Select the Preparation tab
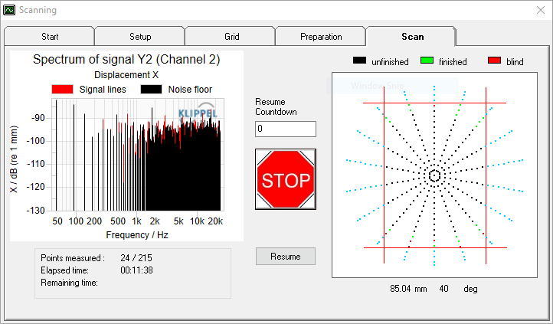The image size is (553, 324). click(321, 37)
